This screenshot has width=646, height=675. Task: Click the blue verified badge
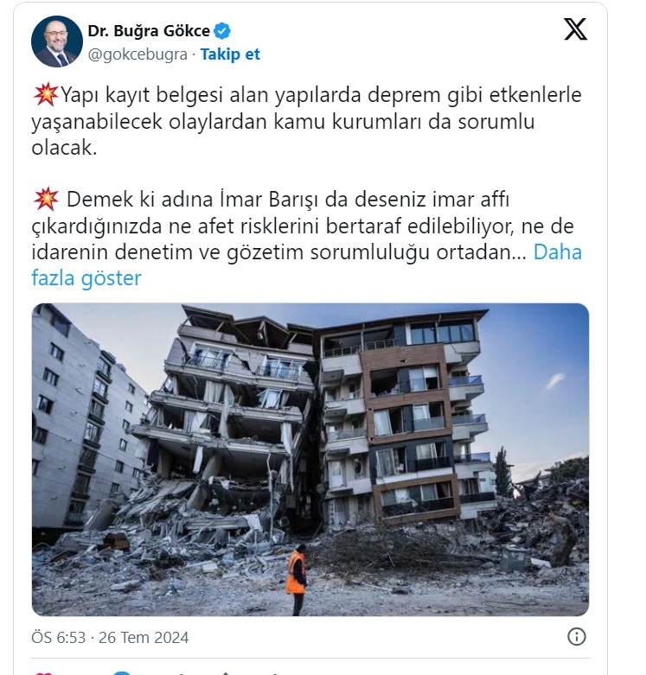point(222,31)
